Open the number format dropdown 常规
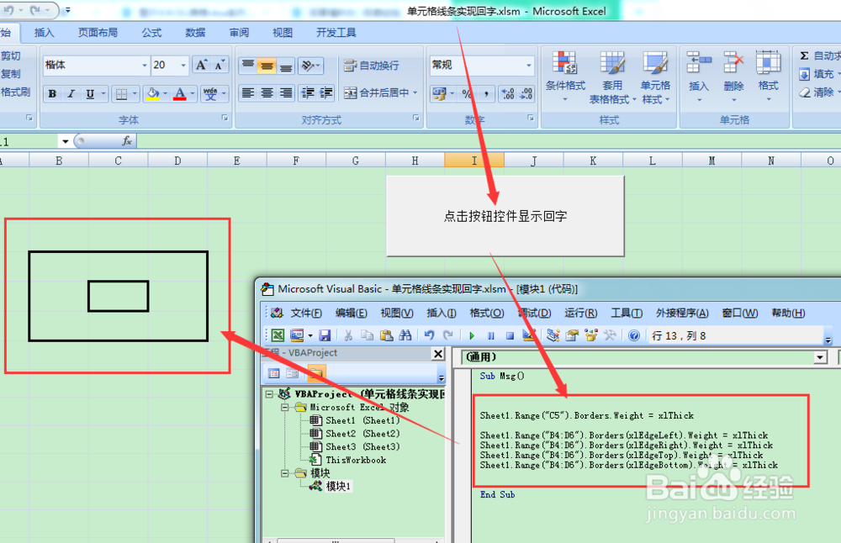Viewport: 841px width, 543px height. coord(529,66)
